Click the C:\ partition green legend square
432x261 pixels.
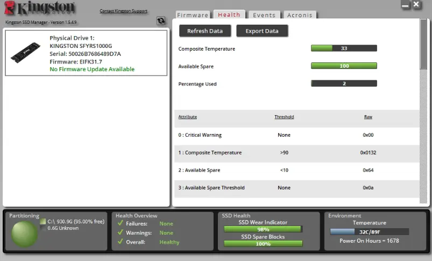click(43, 221)
